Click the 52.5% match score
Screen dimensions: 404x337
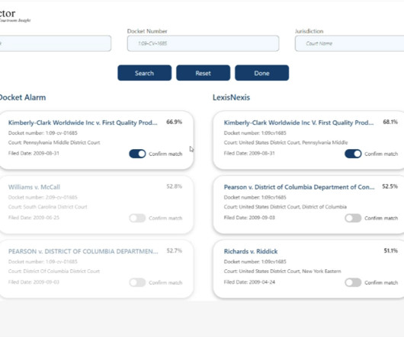[390, 186]
